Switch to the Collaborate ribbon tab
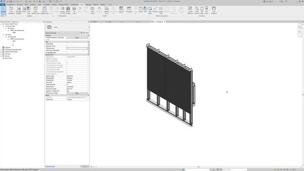304x171 pixels. (74, 4)
